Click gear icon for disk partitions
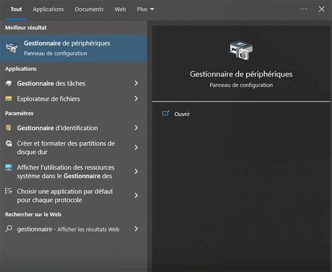 [x=8, y=143]
